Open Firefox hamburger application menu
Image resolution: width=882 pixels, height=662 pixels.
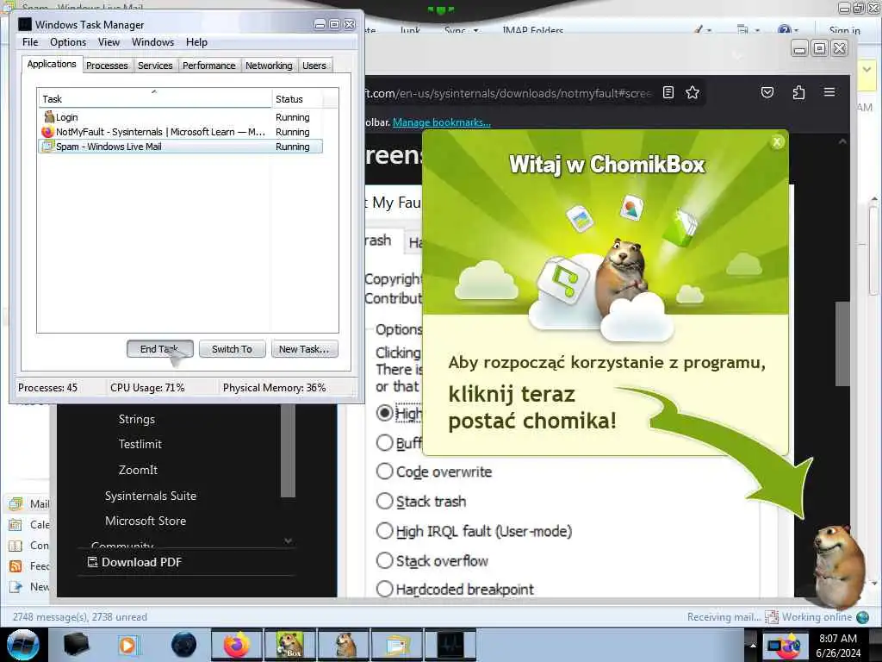coord(829,91)
